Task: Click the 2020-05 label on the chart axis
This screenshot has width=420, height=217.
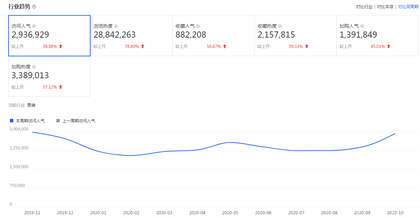Action: pyautogui.click(x=230, y=213)
